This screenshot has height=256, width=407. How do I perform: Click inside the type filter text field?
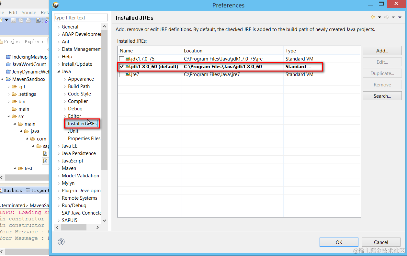click(x=81, y=17)
